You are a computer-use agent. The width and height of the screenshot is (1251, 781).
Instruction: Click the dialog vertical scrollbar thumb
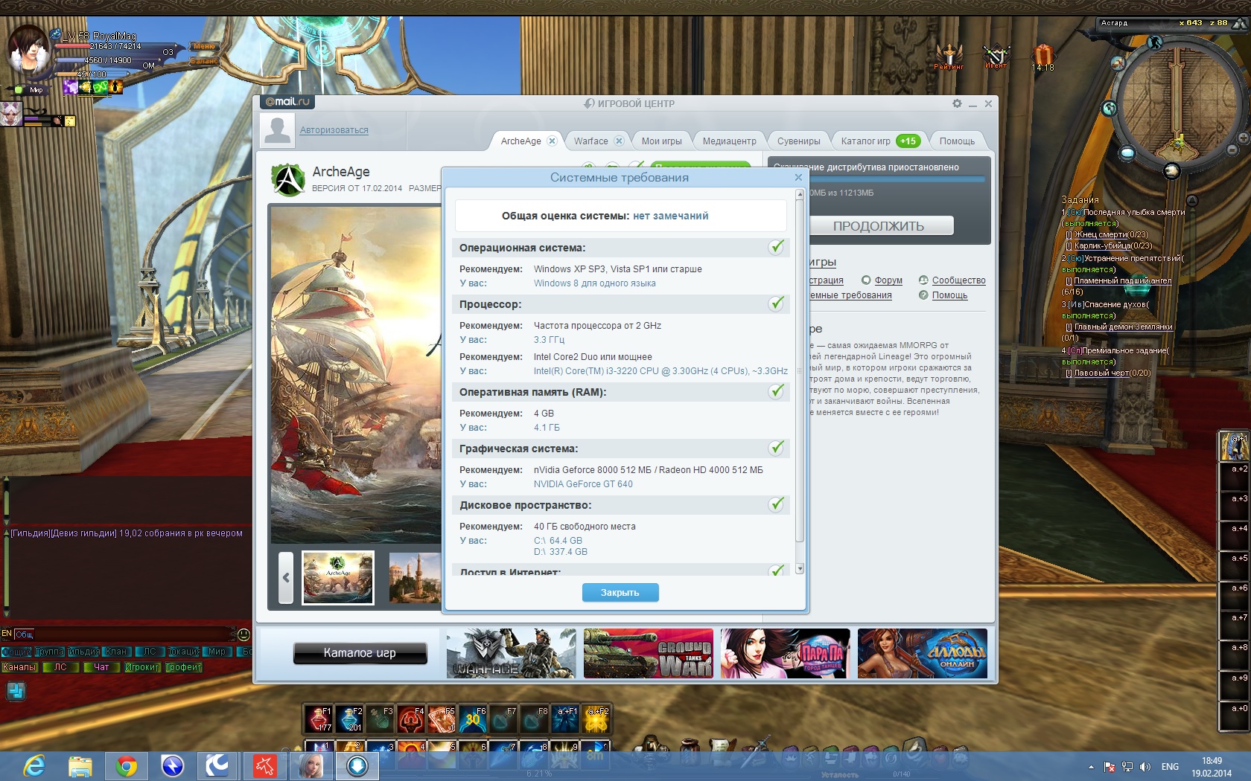point(800,372)
